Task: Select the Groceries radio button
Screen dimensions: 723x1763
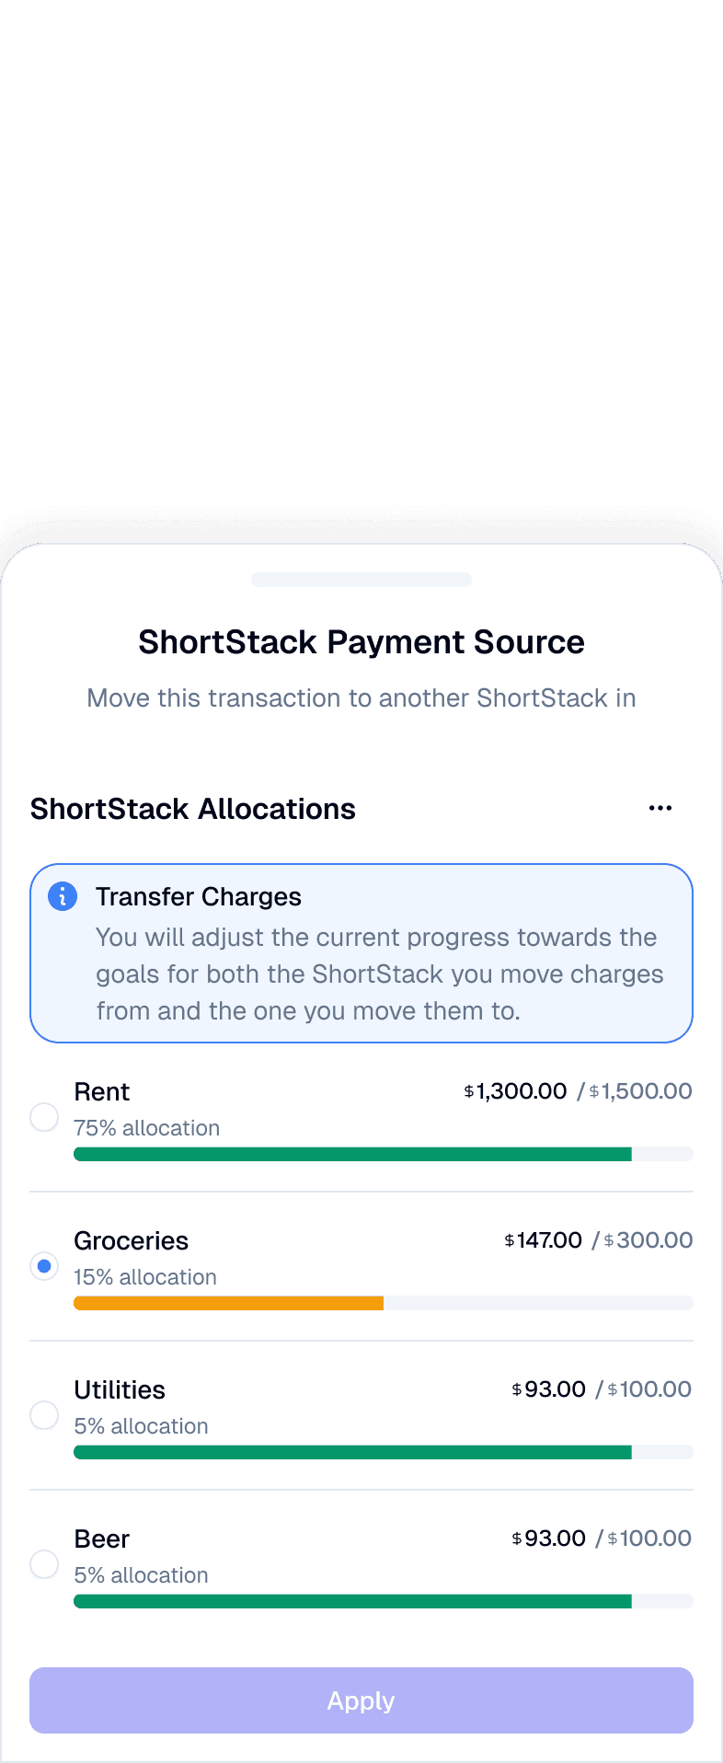Action: point(44,1266)
